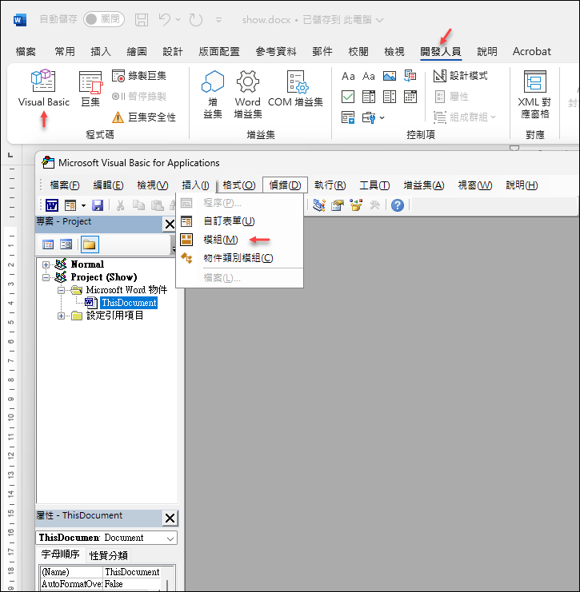Toggle Folders view in Project panel
The height and width of the screenshot is (592, 580).
(90, 244)
